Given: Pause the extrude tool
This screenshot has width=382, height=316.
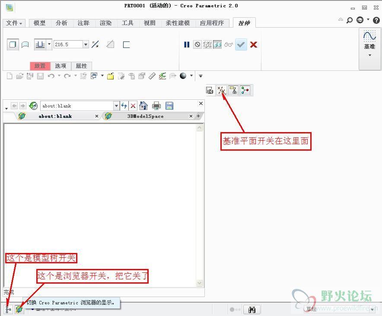Looking at the screenshot, I should 187,44.
